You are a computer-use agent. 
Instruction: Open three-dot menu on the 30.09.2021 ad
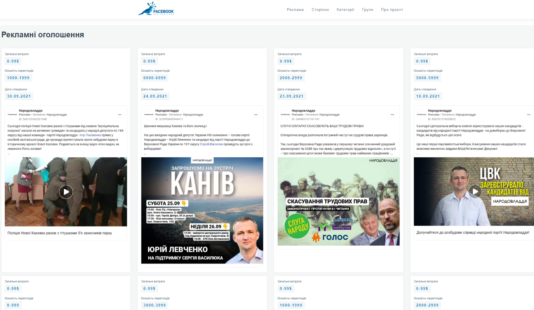coord(120,115)
